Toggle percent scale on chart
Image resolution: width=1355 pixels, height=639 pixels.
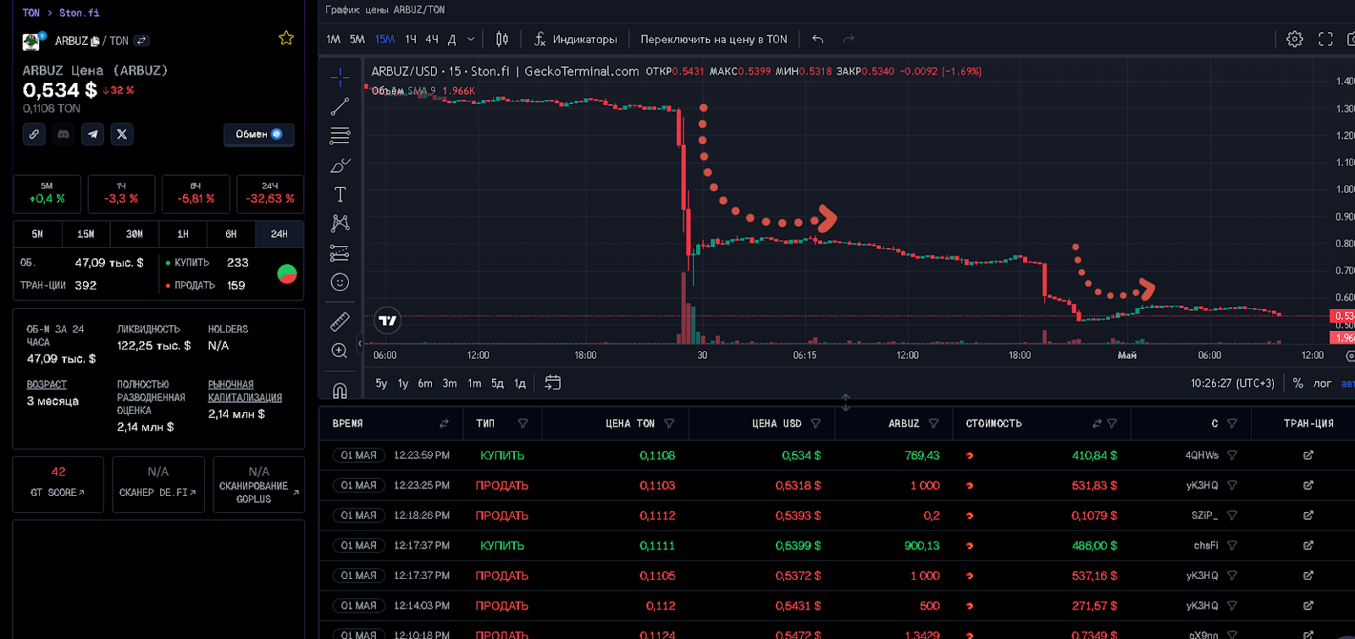click(1297, 383)
